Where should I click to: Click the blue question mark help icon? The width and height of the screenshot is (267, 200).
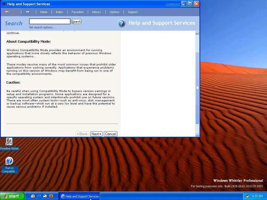pos(122,23)
